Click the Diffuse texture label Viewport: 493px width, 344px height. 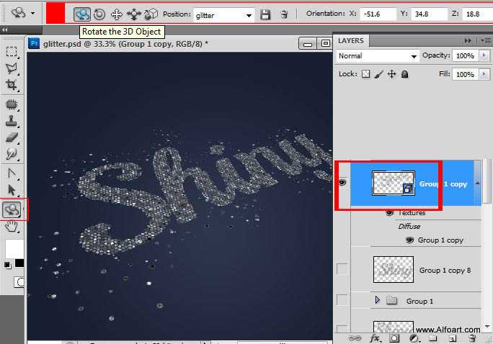coord(409,226)
